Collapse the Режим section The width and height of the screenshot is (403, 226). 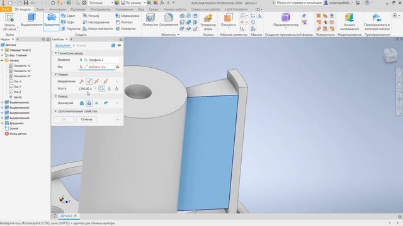click(x=56, y=74)
